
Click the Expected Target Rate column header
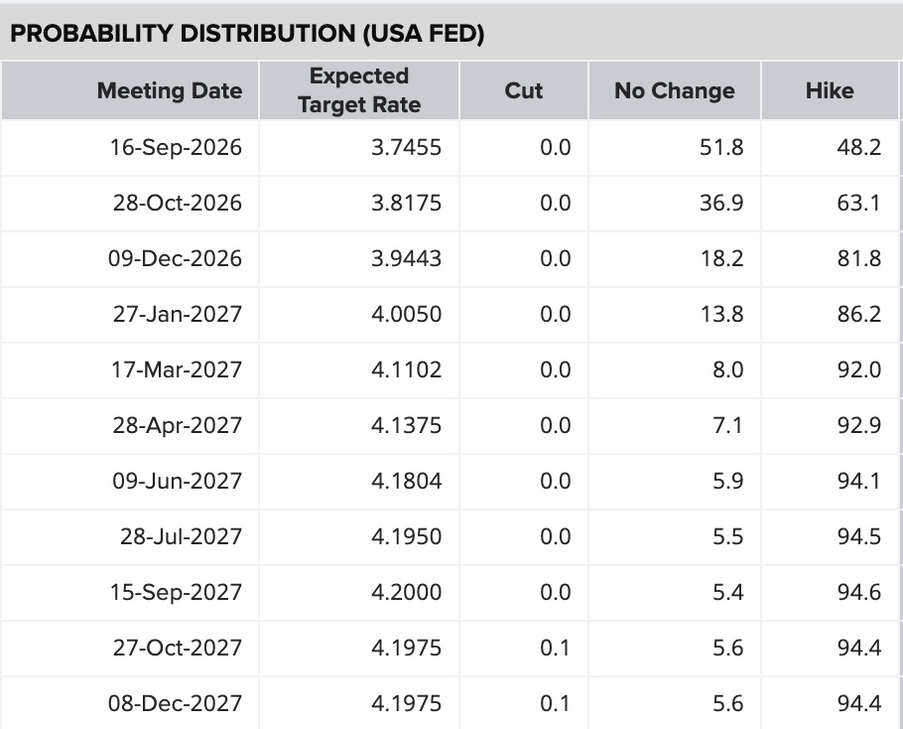point(359,90)
